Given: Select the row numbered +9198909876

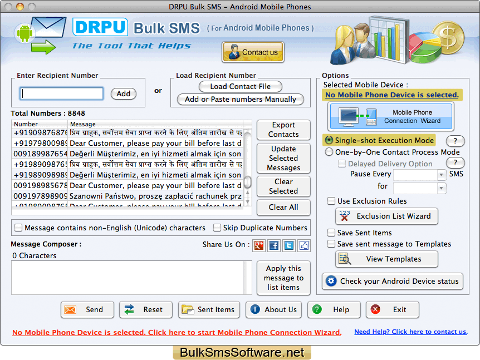Looking at the screenshot, I should (128, 164).
